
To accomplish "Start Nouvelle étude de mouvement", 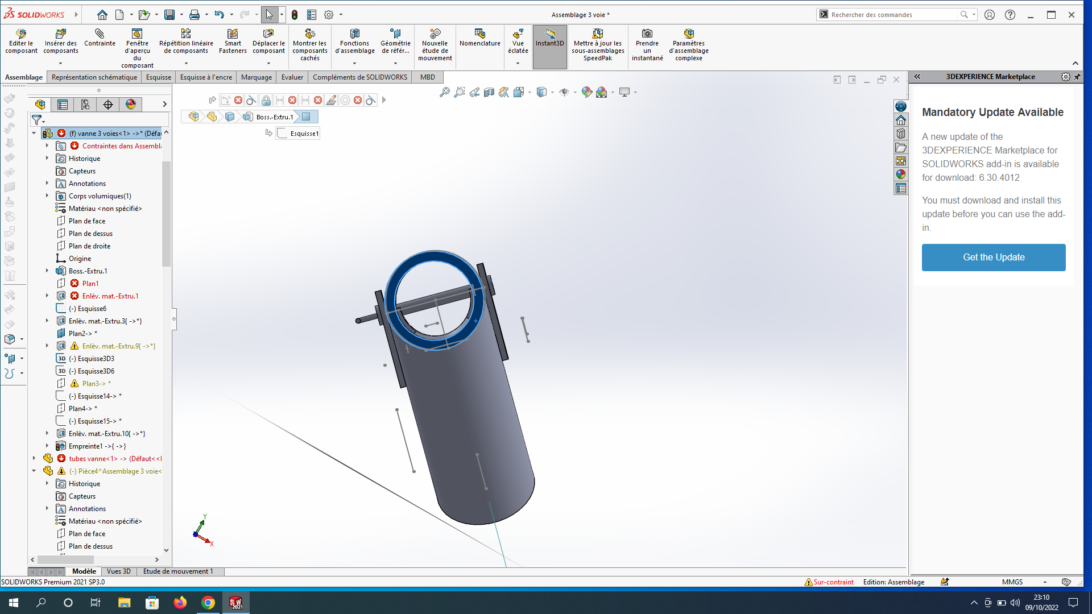I will click(x=435, y=45).
